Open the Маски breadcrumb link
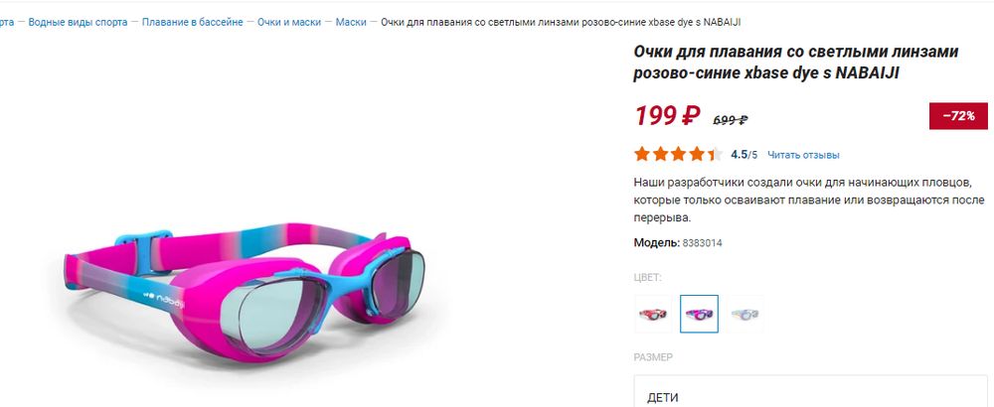This screenshot has width=994, height=407. pyautogui.click(x=351, y=22)
